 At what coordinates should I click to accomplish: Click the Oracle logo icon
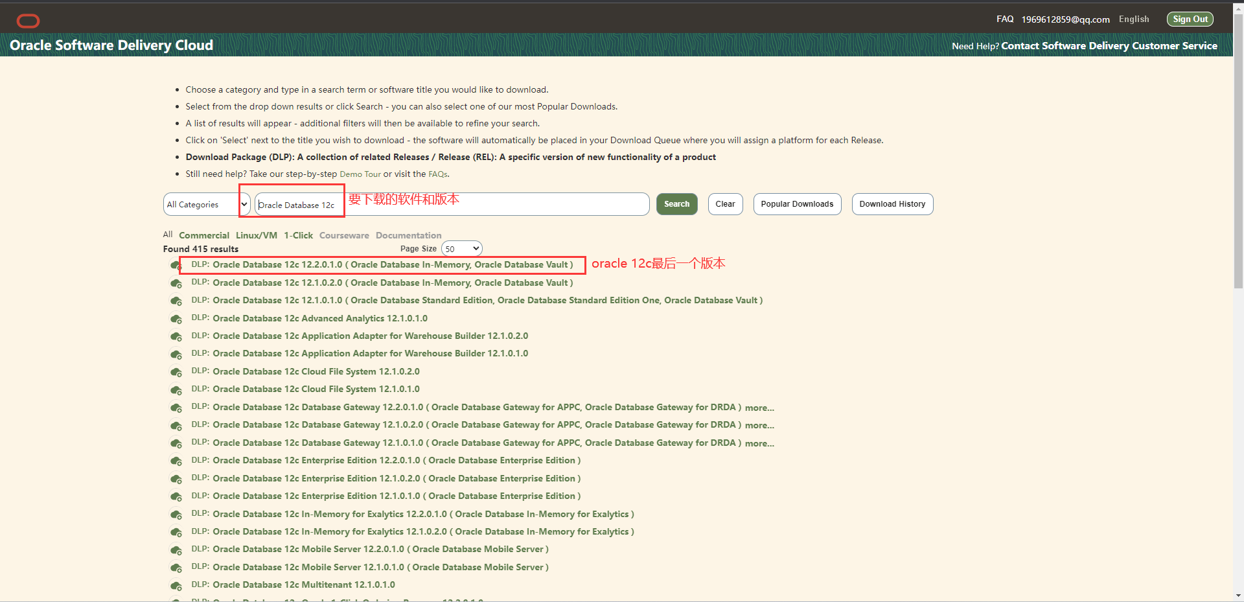[28, 21]
